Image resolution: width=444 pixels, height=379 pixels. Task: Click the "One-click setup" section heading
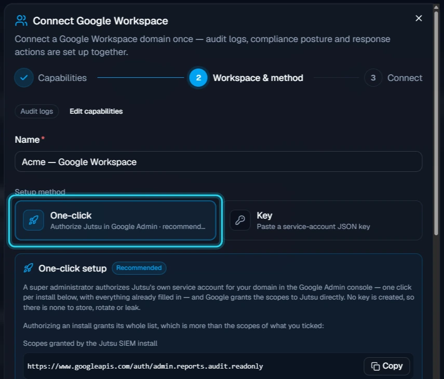coord(73,268)
